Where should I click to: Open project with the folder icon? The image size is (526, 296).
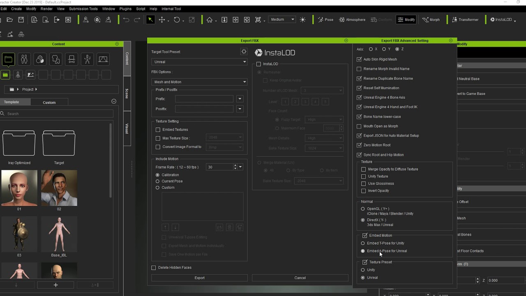pyautogui.click(x=10, y=19)
